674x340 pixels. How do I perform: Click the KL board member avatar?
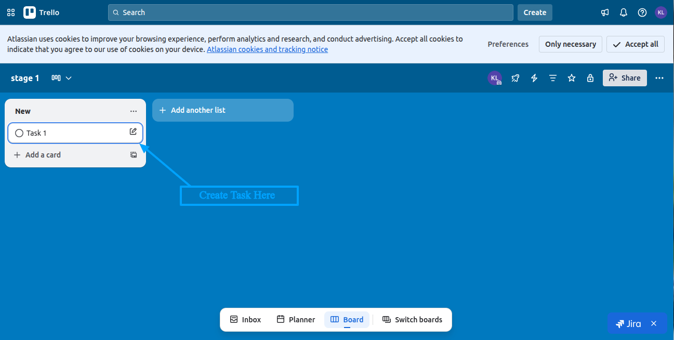coord(494,78)
